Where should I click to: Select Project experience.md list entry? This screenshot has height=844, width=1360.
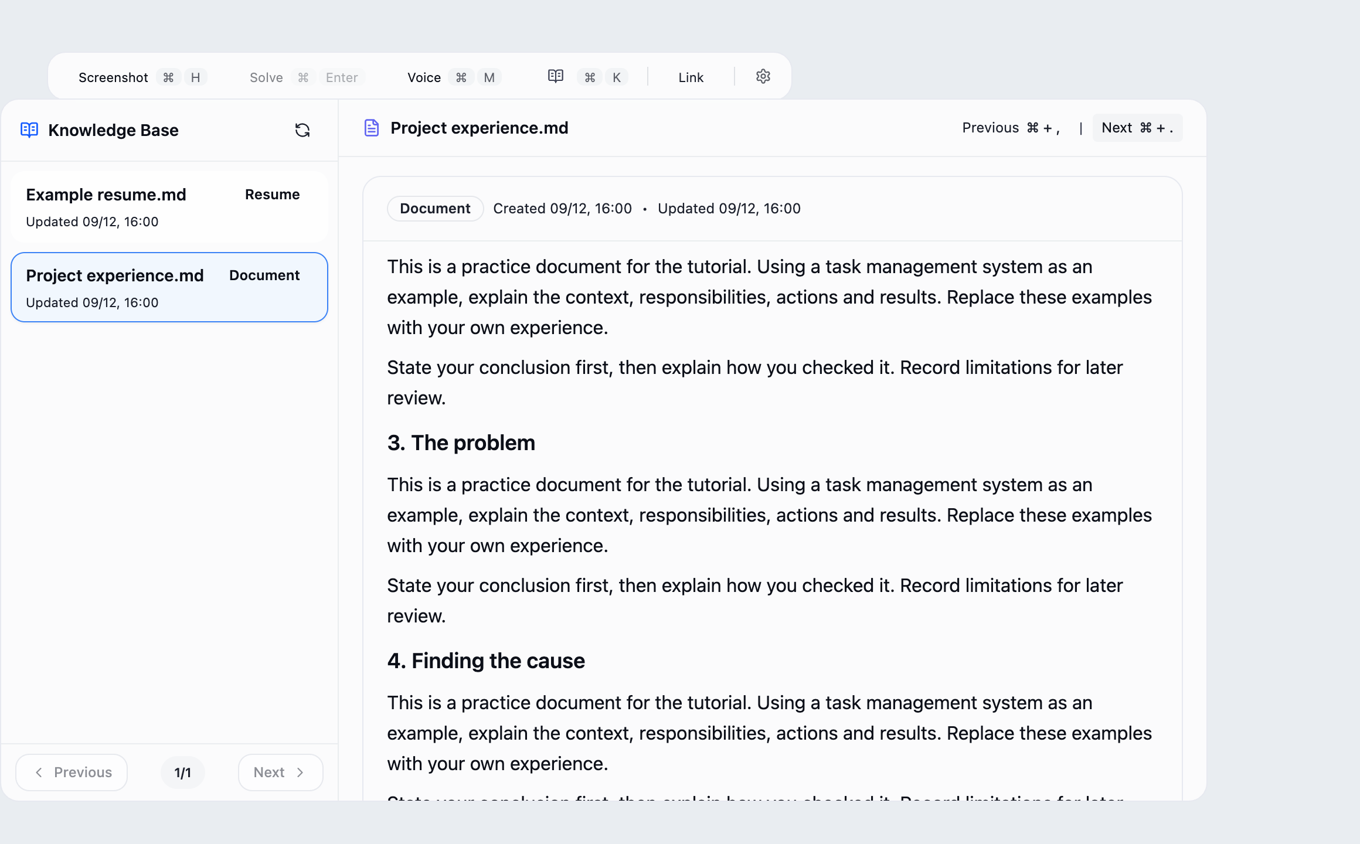click(x=169, y=287)
